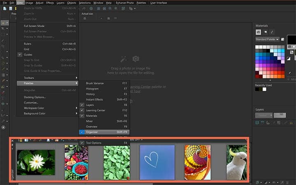The width and height of the screenshot is (296, 185).
Task: Select the Crop tool in the Tools toolbar
Action: (x=3, y=46)
